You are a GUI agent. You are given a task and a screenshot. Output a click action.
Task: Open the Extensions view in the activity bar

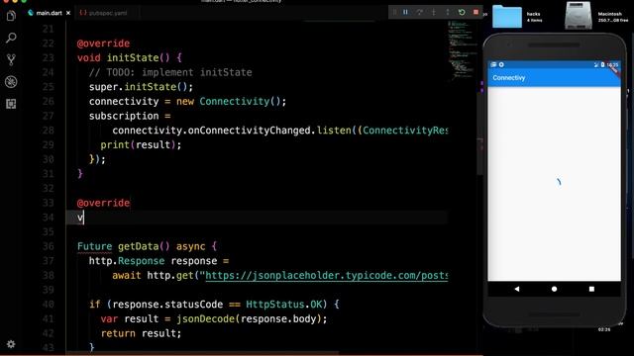[11, 104]
